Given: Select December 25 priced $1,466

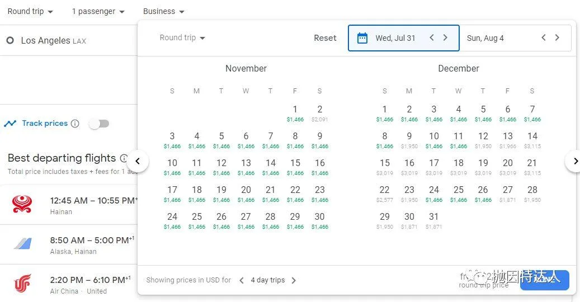Looking at the screenshot, I should pos(459,193).
